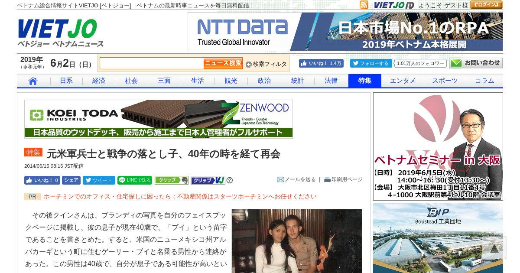Image resolution: width=520 pixels, height=273 pixels.
Task: Open the 法律 tab
Action: coord(331,81)
